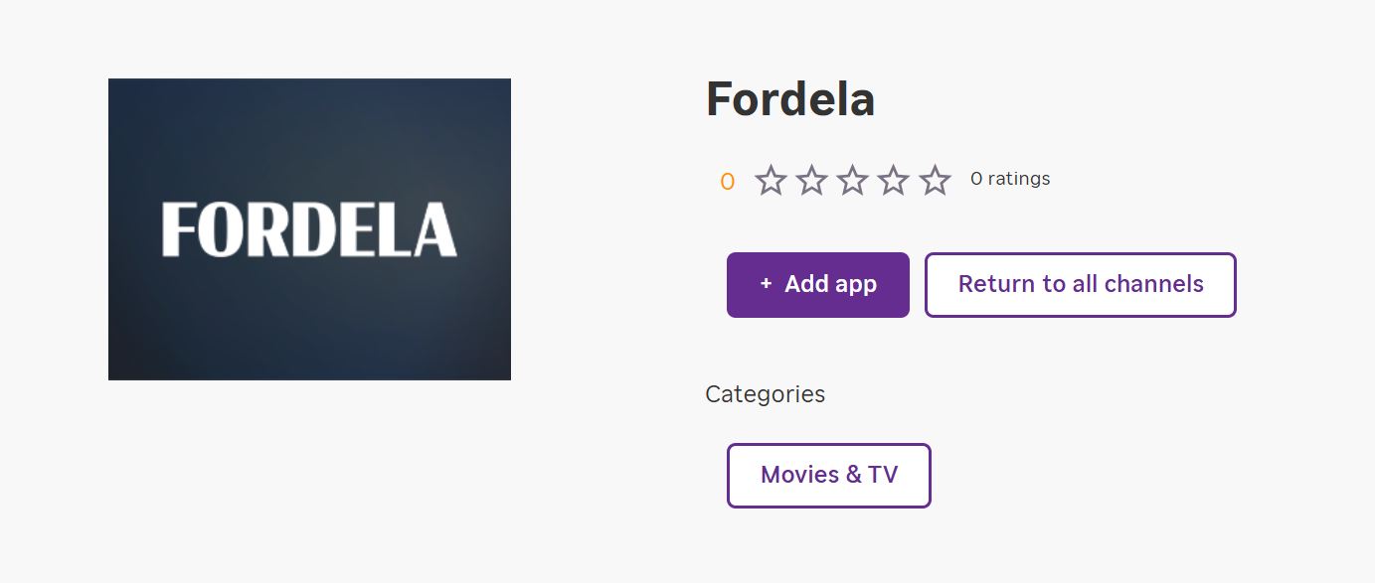Click the white FORDELA logo text

(309, 229)
